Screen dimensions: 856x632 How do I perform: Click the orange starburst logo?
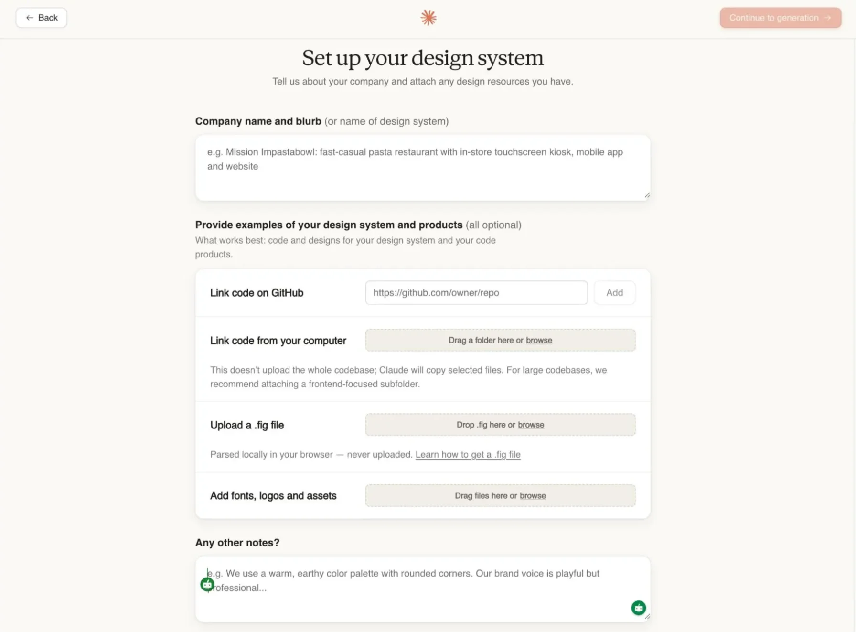[428, 18]
